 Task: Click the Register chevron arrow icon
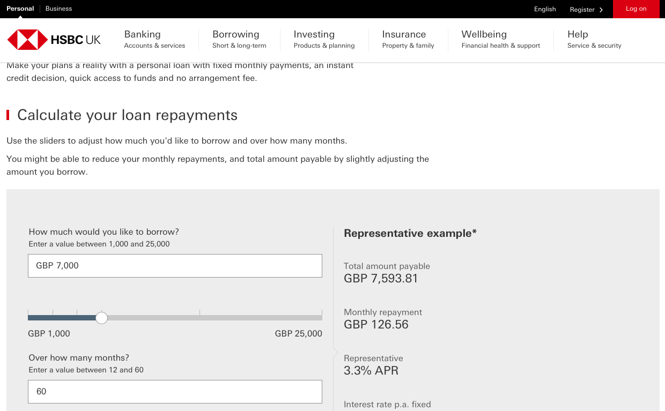point(601,10)
